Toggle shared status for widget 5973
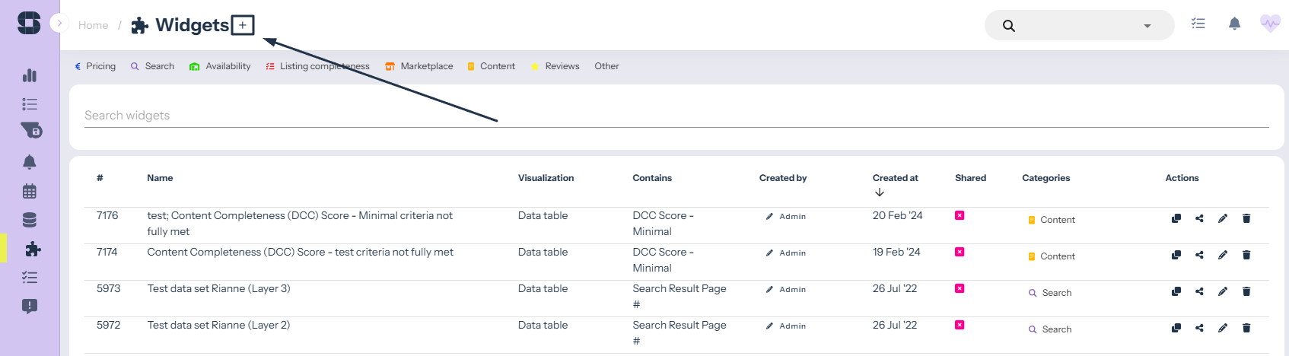 coord(960,288)
